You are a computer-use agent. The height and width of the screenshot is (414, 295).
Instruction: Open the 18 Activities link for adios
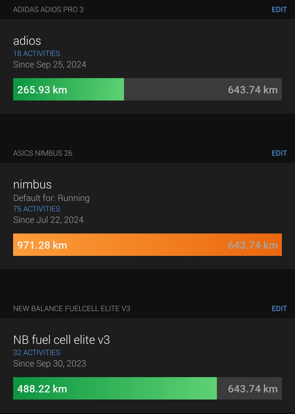(37, 54)
